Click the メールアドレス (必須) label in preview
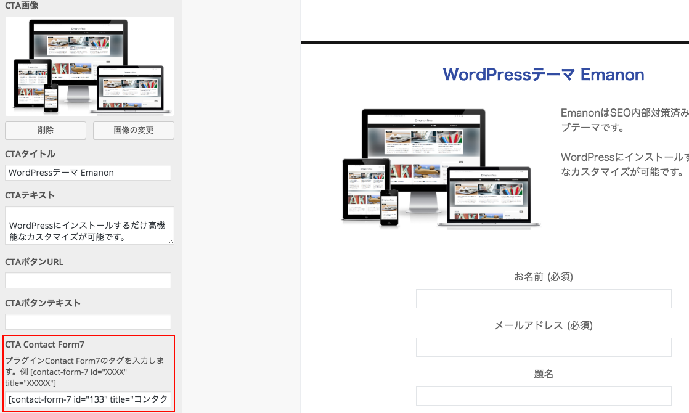Viewport: 689px width, 413px height. pos(544,325)
